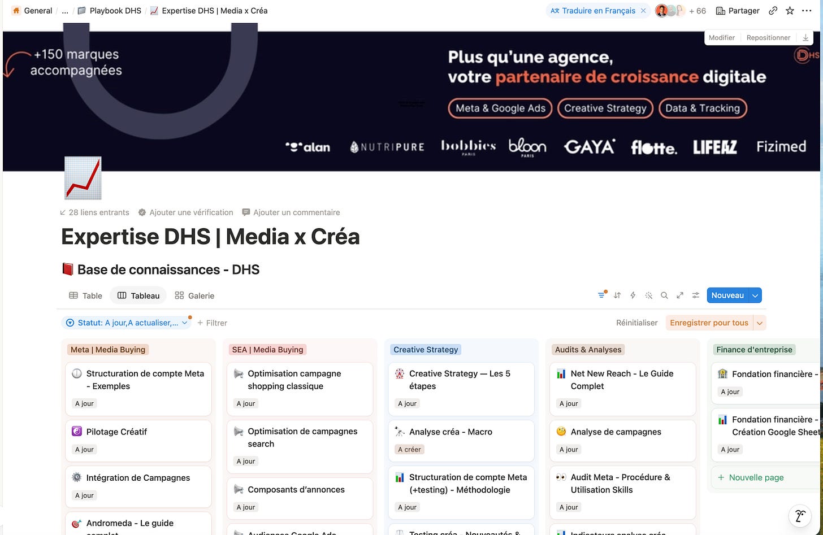Open the three-dot page menu in the top bar

click(807, 11)
